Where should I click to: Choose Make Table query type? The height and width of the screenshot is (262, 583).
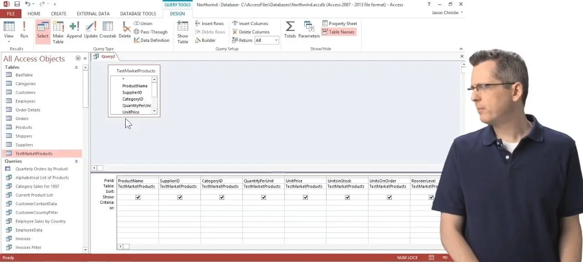(x=58, y=32)
